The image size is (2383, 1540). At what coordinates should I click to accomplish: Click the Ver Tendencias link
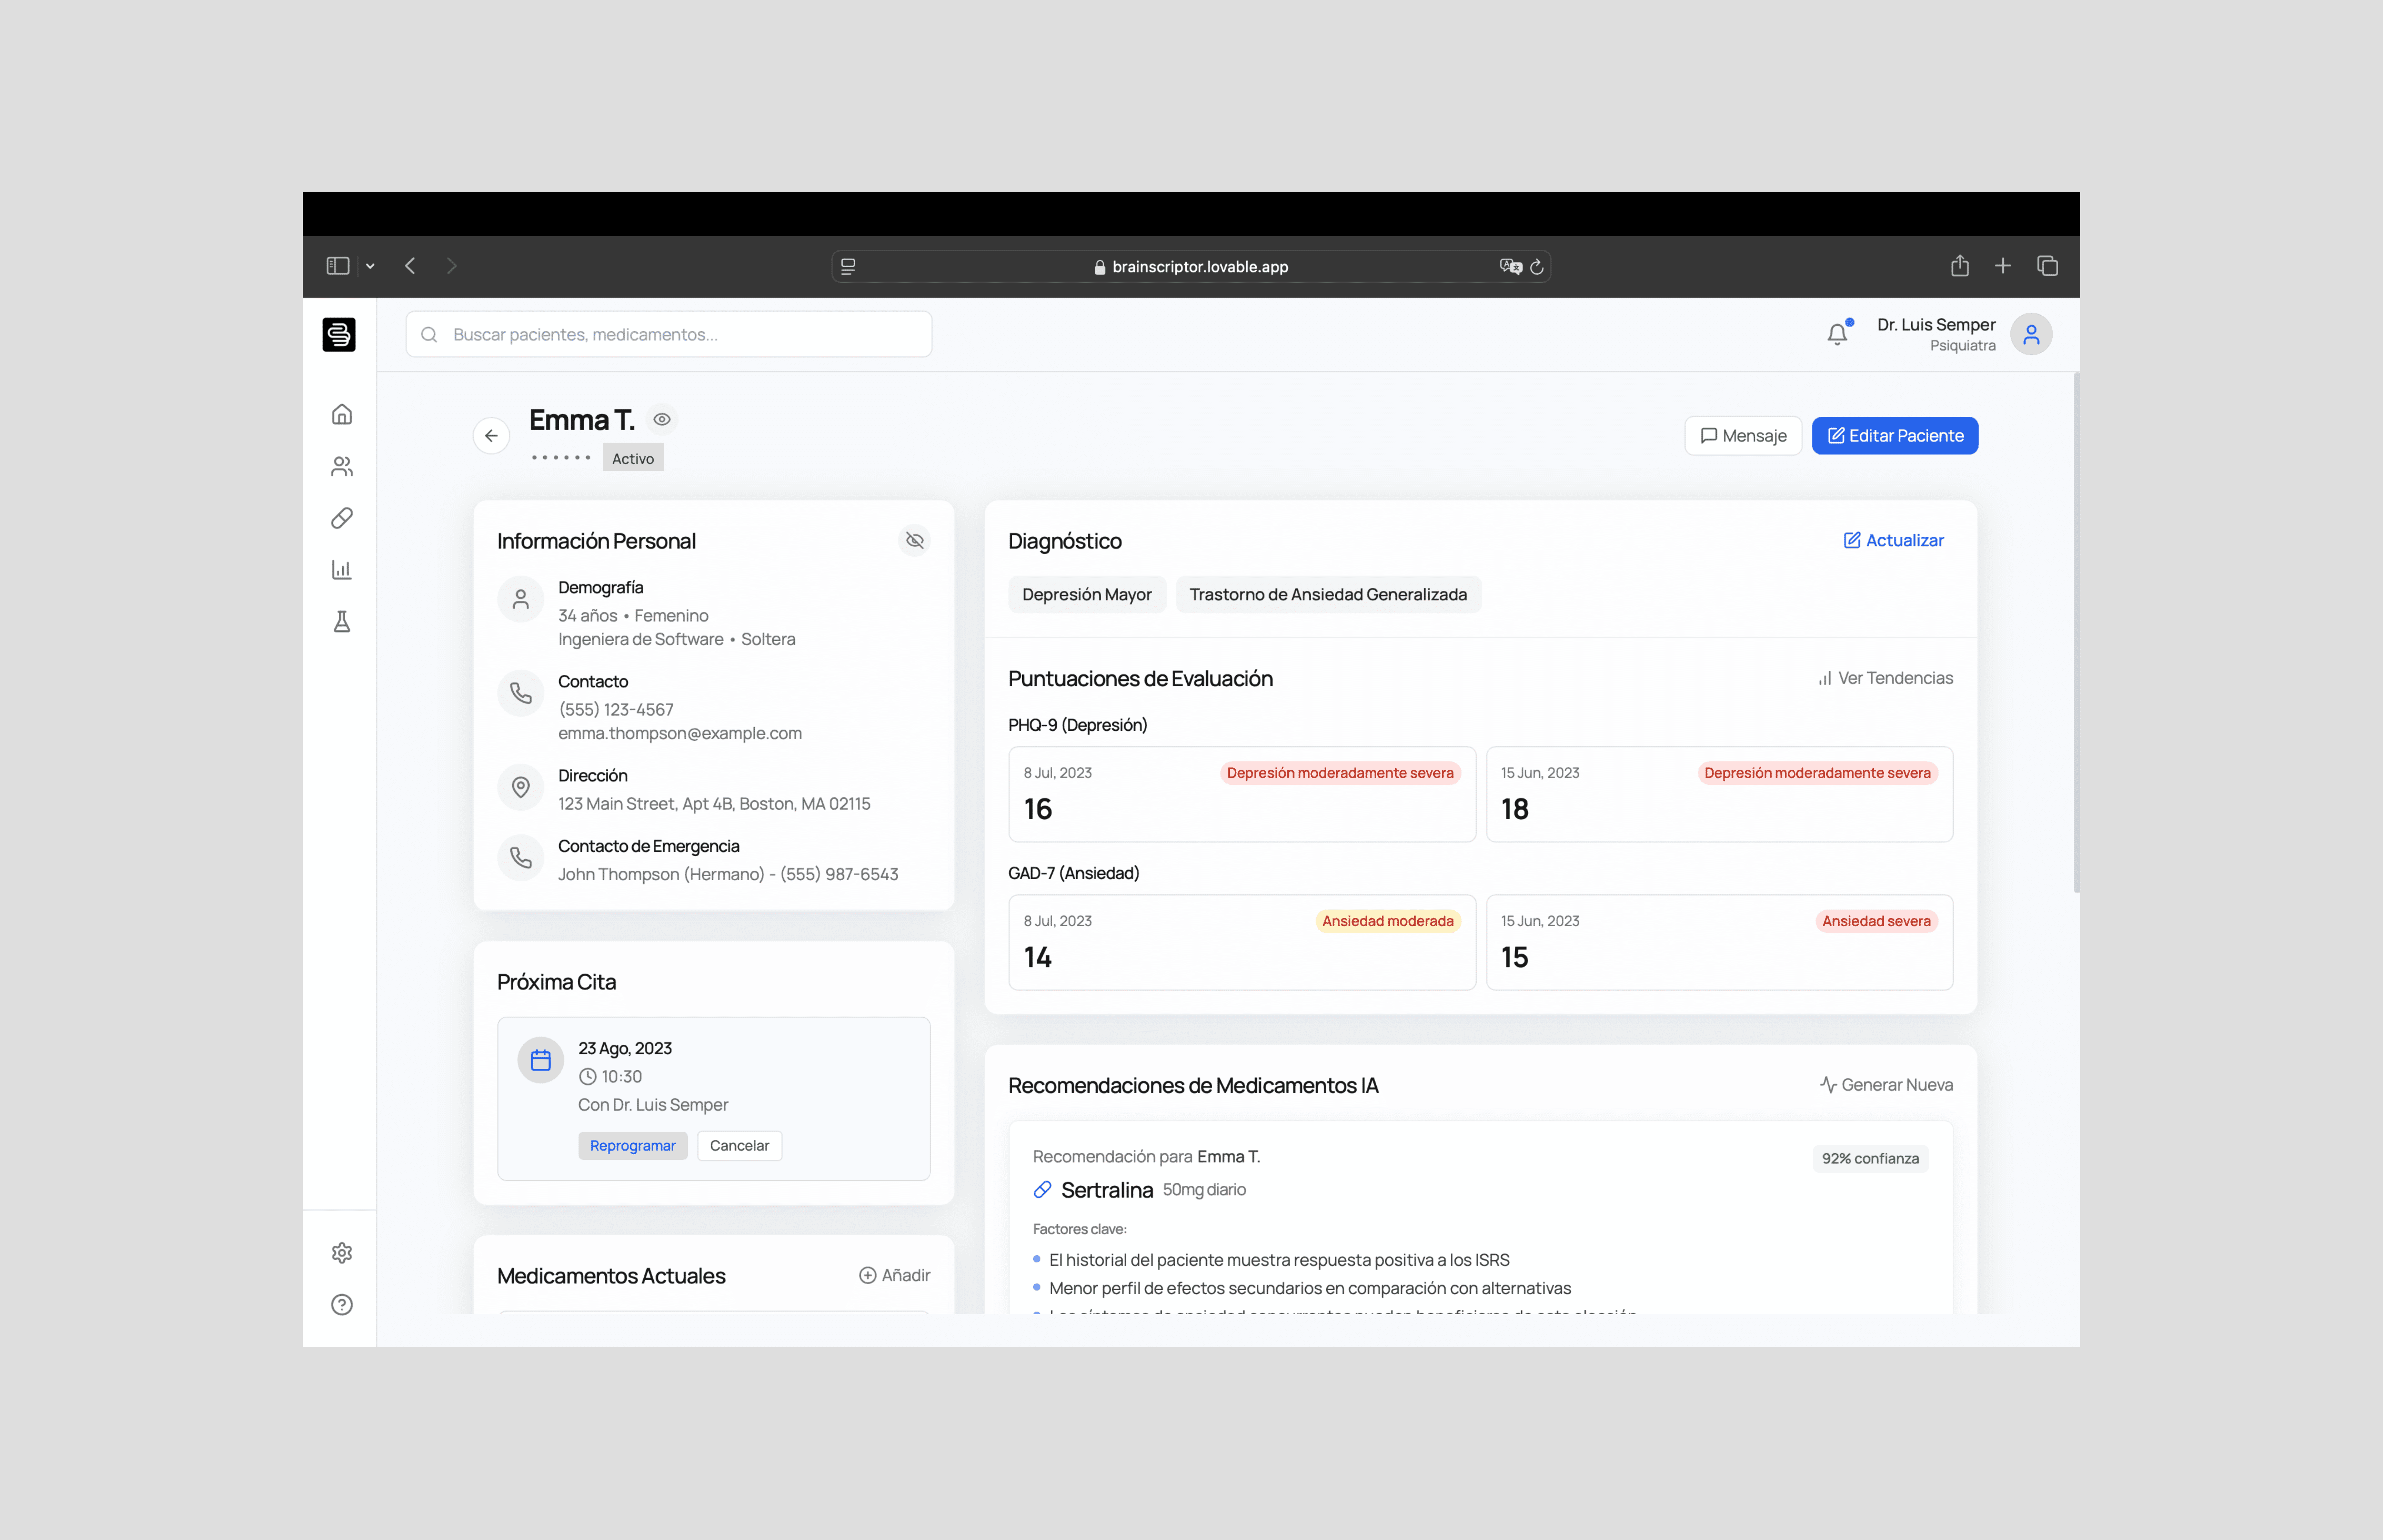(1885, 678)
